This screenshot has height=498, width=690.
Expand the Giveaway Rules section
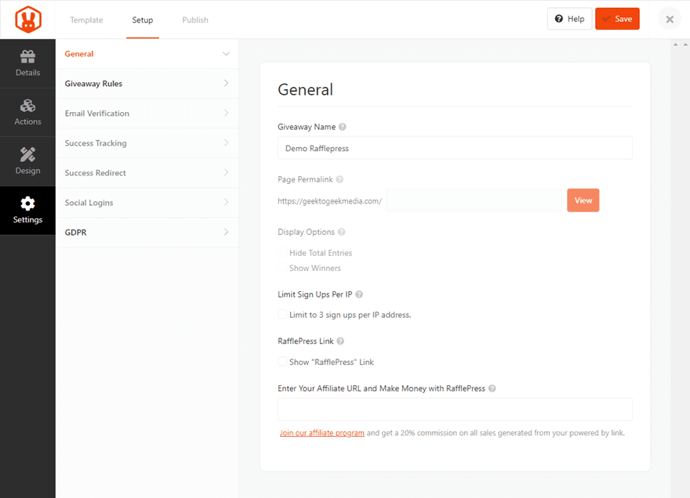point(147,84)
